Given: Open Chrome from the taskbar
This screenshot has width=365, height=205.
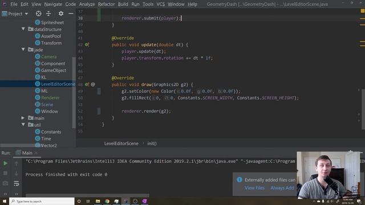Looking at the screenshot, I should point(107,201).
